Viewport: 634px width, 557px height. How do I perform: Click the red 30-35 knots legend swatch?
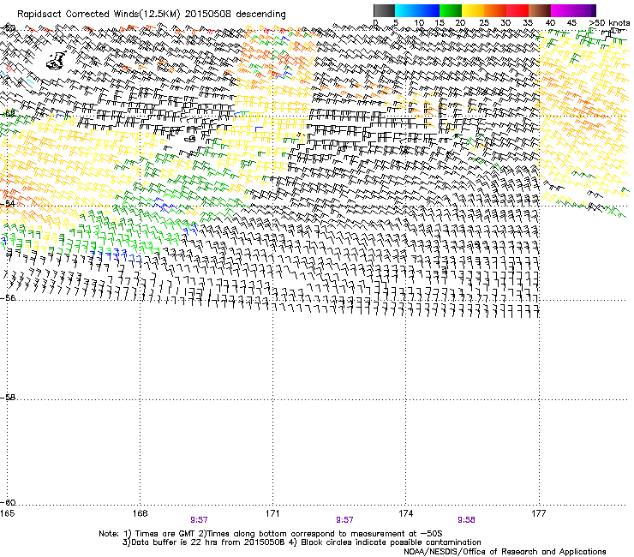click(x=517, y=10)
